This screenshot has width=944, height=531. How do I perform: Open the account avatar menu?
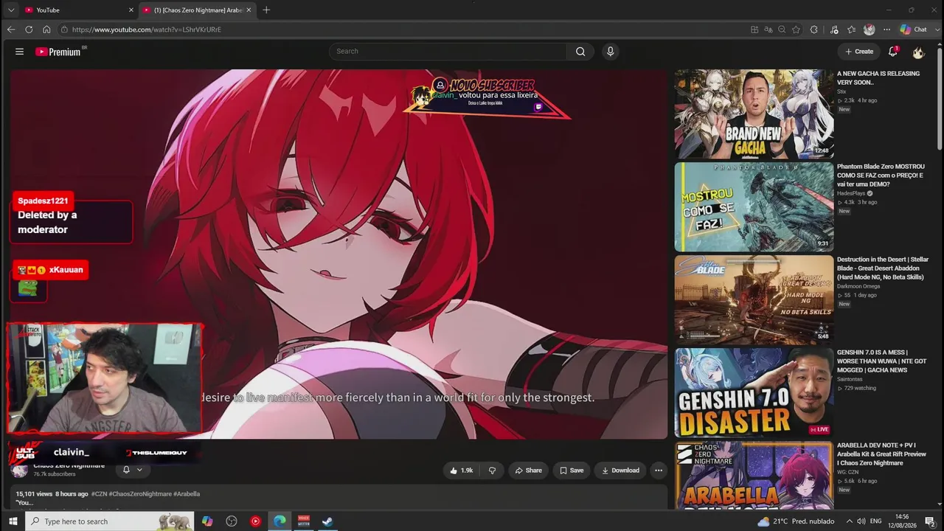click(x=918, y=52)
